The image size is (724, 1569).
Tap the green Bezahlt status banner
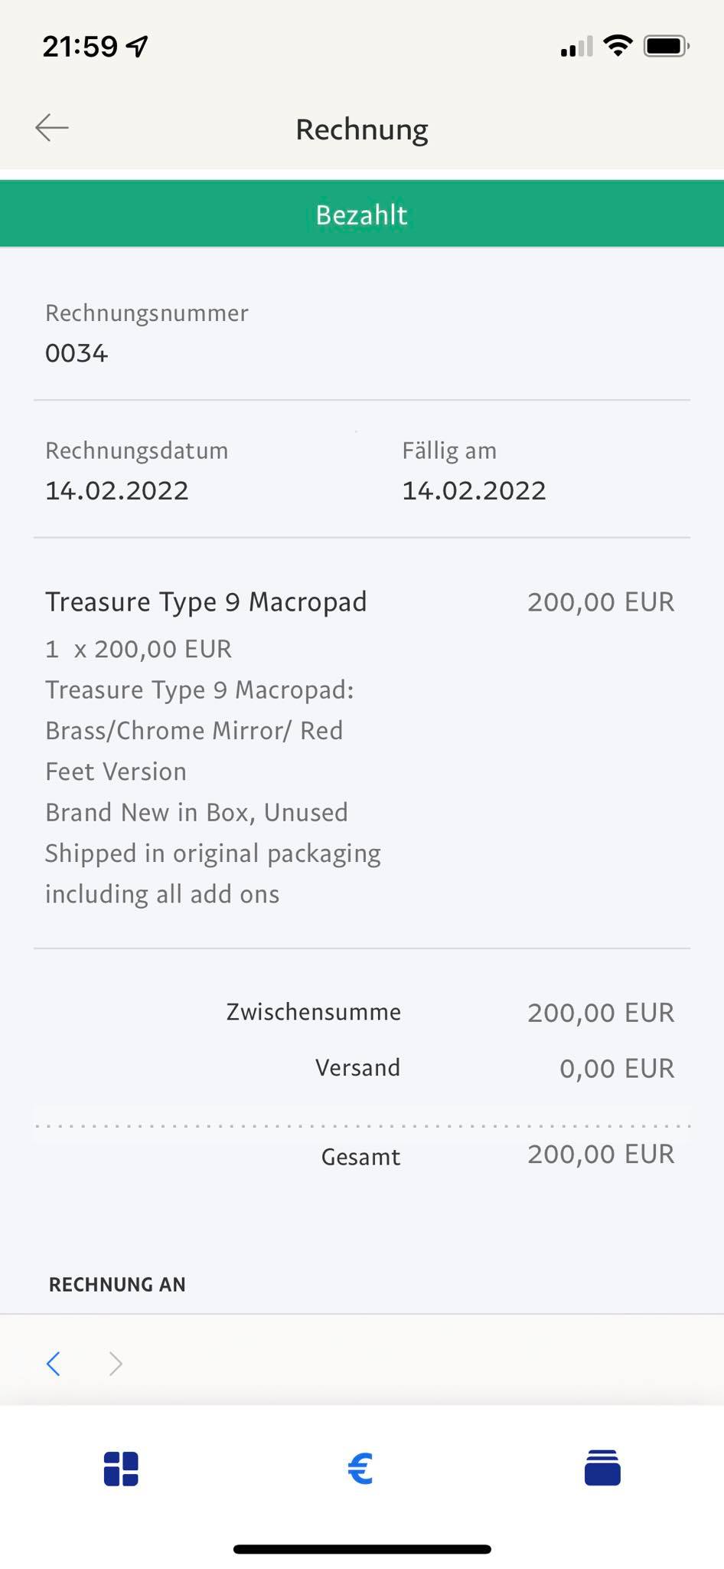[362, 215]
